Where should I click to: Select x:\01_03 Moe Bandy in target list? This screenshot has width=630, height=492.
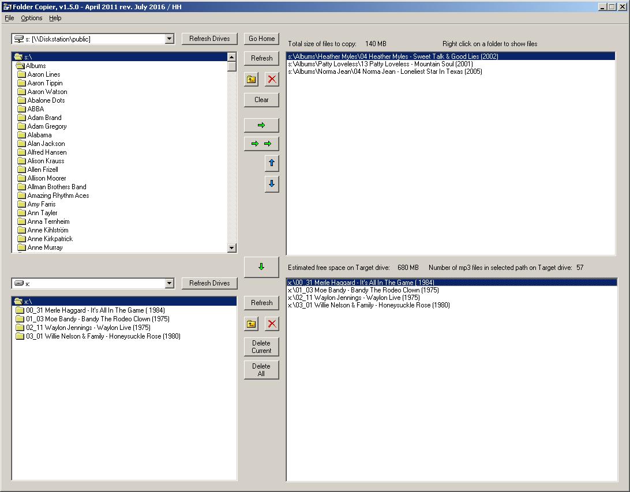[452, 290]
